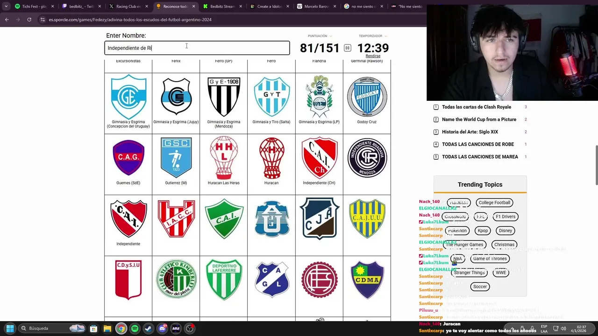Image resolution: width=598 pixels, height=336 pixels.
Task: Click the browser address bar URL
Action: [x=130, y=20]
